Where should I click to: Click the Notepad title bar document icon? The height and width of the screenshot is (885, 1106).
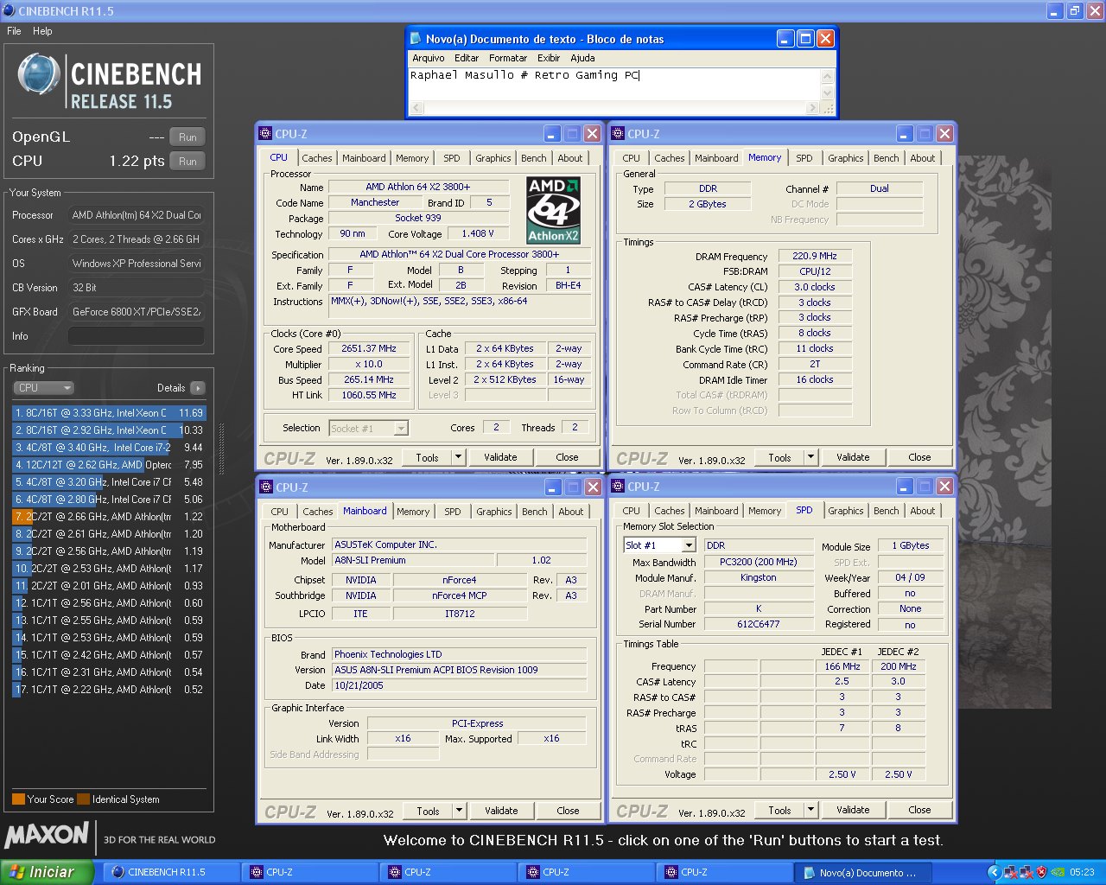[x=416, y=39]
